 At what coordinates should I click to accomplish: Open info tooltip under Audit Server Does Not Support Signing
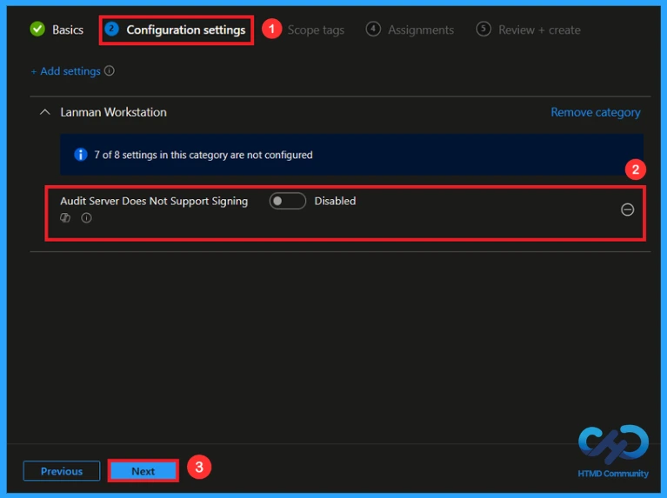(86, 218)
